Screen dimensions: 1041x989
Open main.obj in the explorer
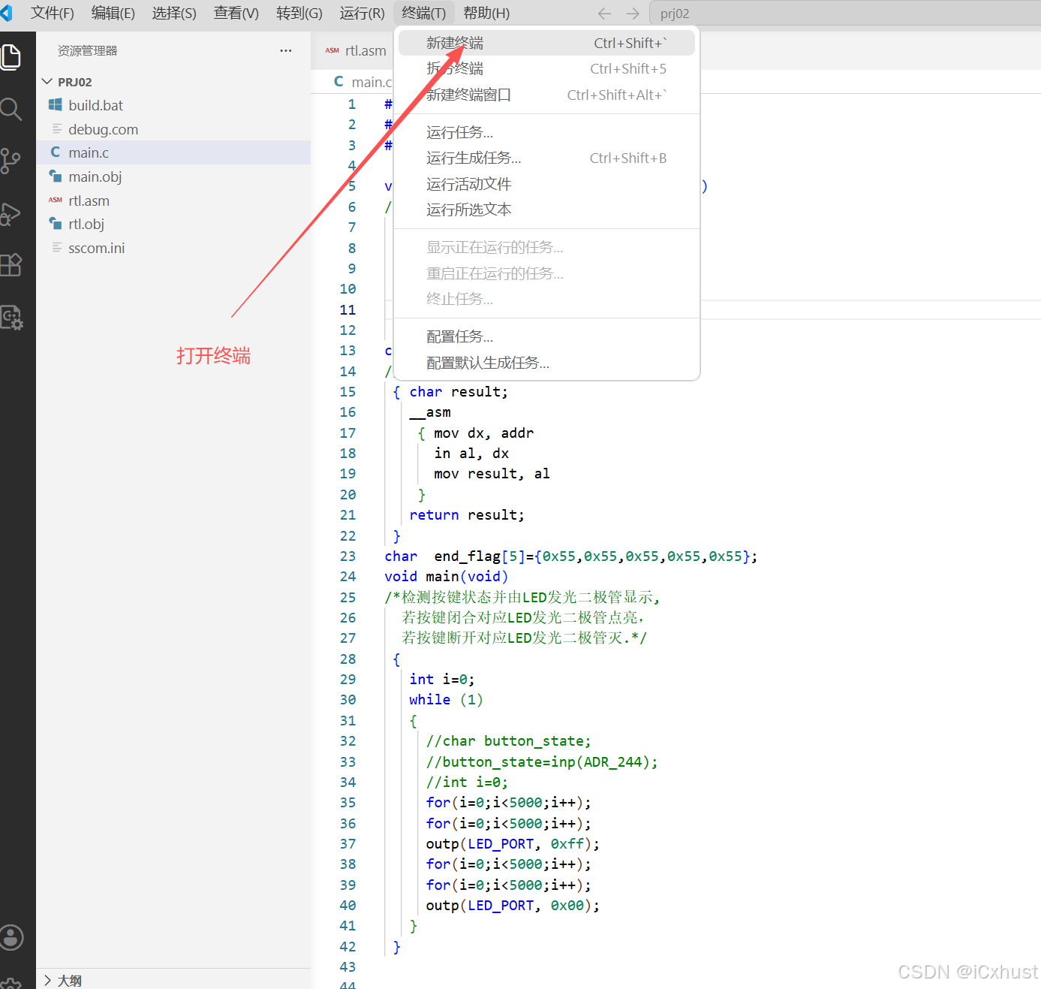coord(173,176)
